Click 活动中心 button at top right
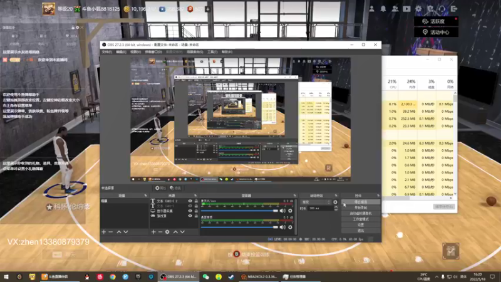The image size is (501, 282). pyautogui.click(x=436, y=33)
